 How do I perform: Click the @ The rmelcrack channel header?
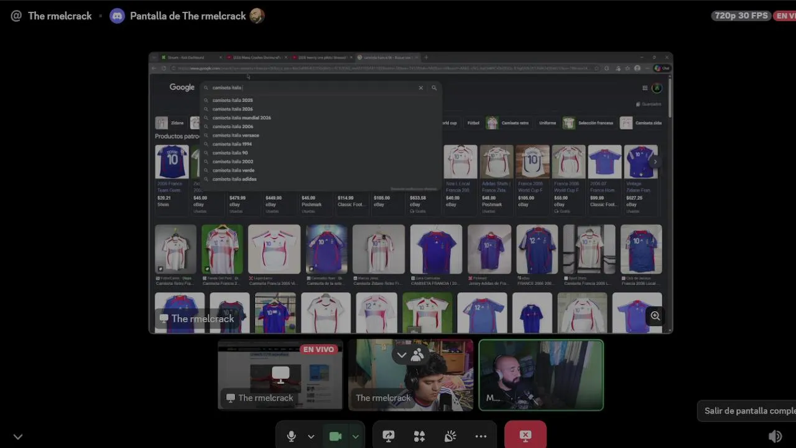coord(51,16)
